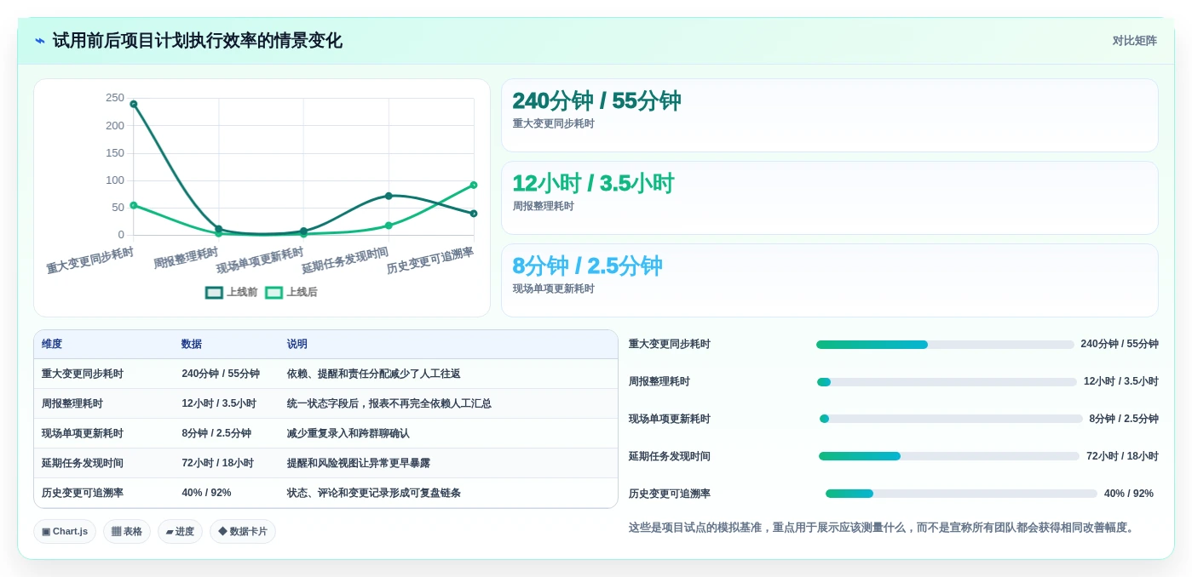Click the 数据卡片 tag chip
This screenshot has height=577, width=1192.
click(x=243, y=531)
